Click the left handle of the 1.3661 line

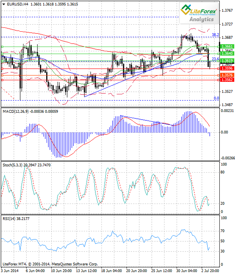coord(2,47)
